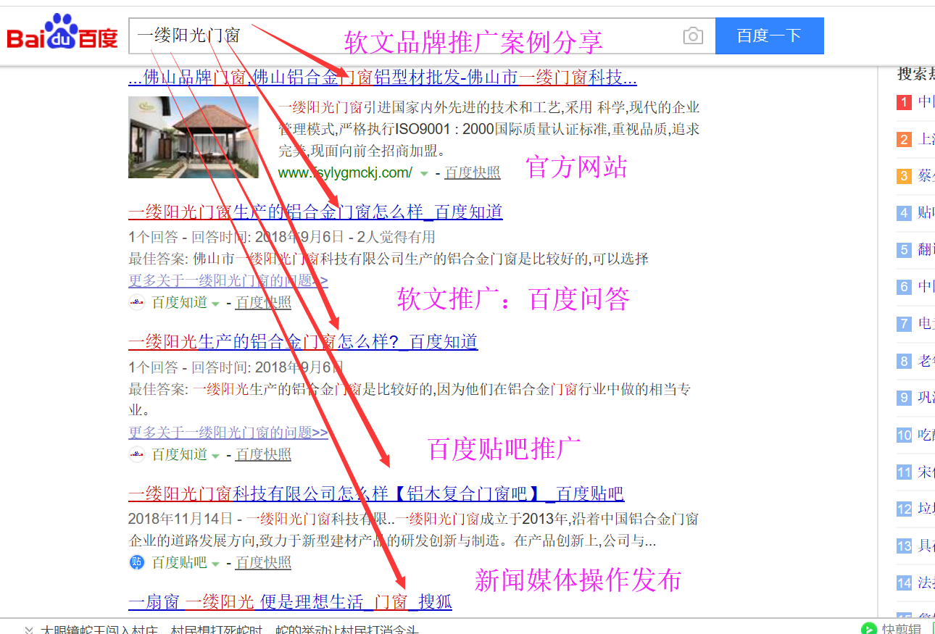Open 一缕阳光生产的铝合金门窗怎么样? result
Viewport: 935px width, 634px height.
[303, 341]
